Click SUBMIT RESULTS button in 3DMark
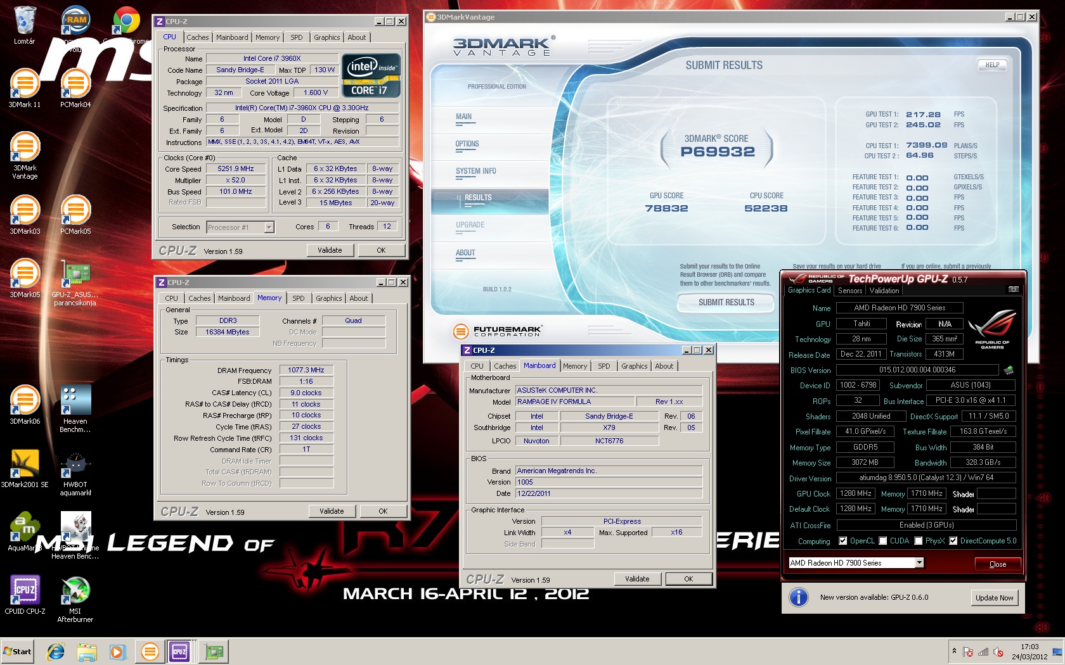The width and height of the screenshot is (1065, 665). tap(726, 303)
